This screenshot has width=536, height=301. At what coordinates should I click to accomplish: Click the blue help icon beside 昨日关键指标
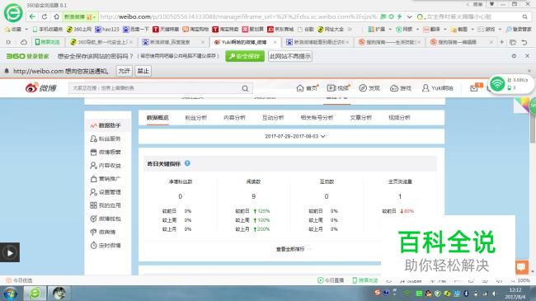(x=187, y=163)
